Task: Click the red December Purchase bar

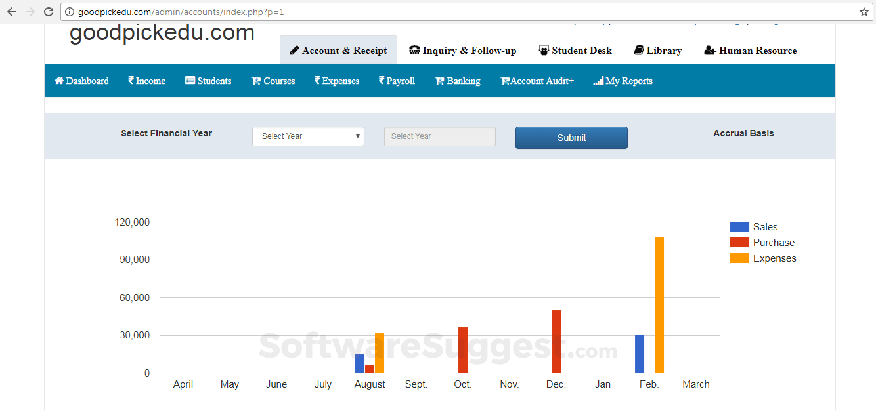Action: pyautogui.click(x=556, y=342)
